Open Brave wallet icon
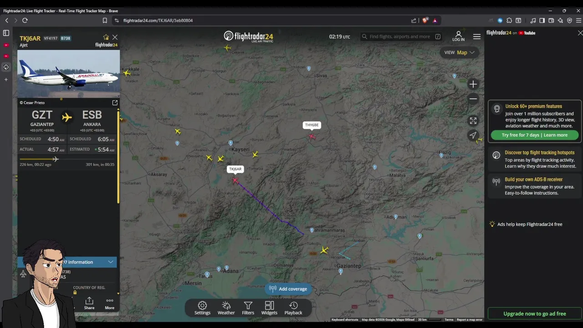 click(551, 20)
